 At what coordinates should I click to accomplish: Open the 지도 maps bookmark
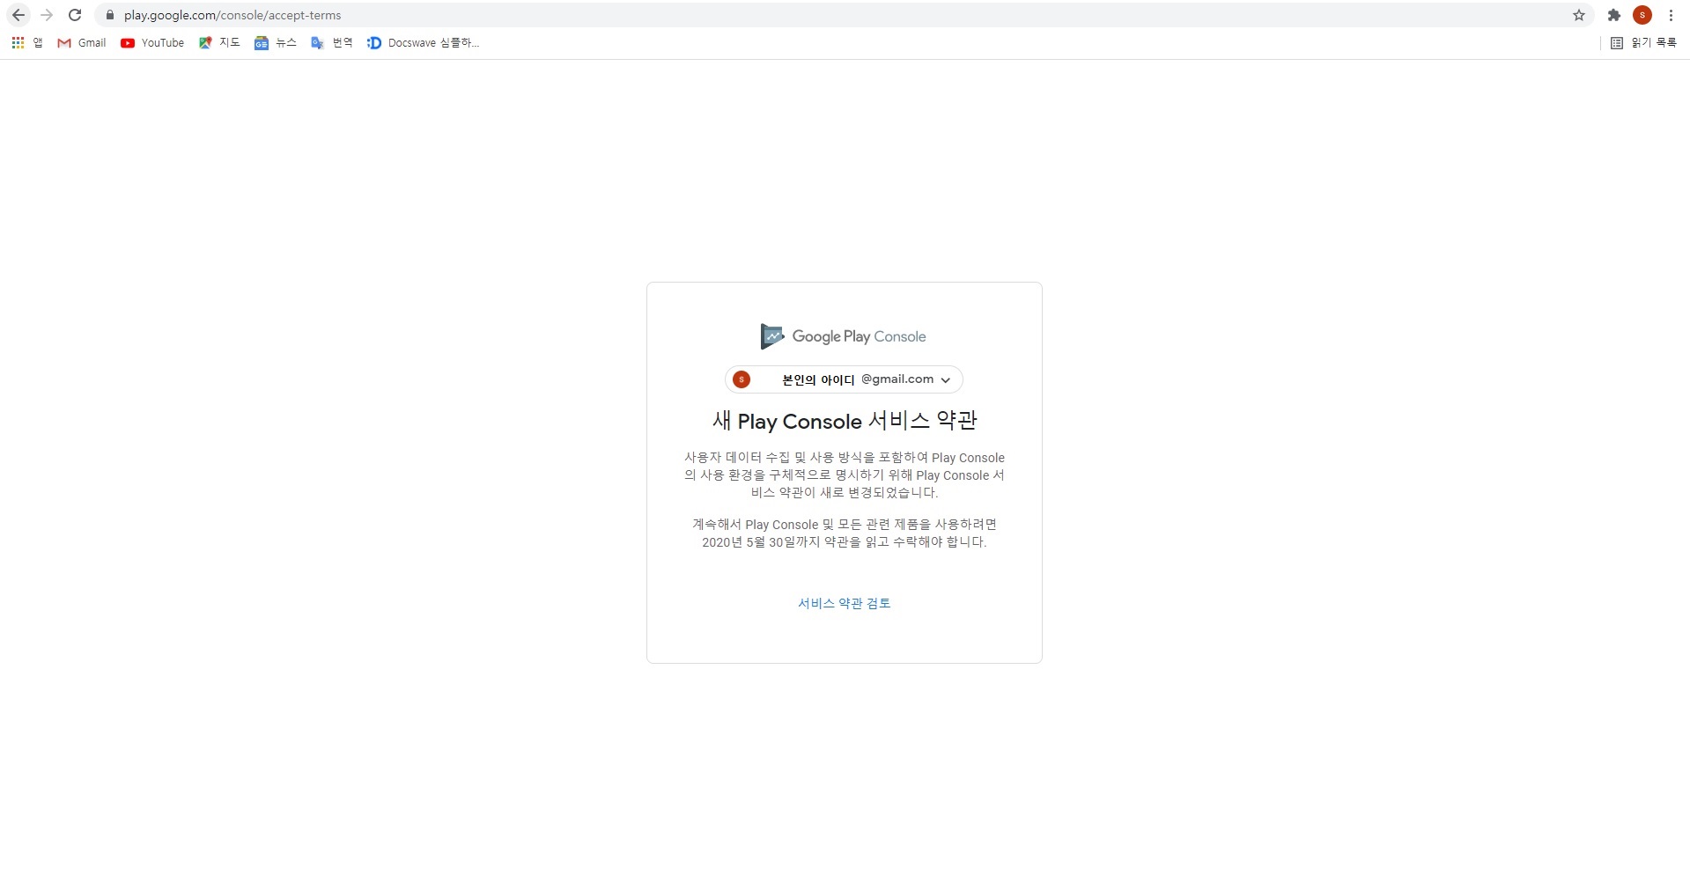click(x=219, y=42)
